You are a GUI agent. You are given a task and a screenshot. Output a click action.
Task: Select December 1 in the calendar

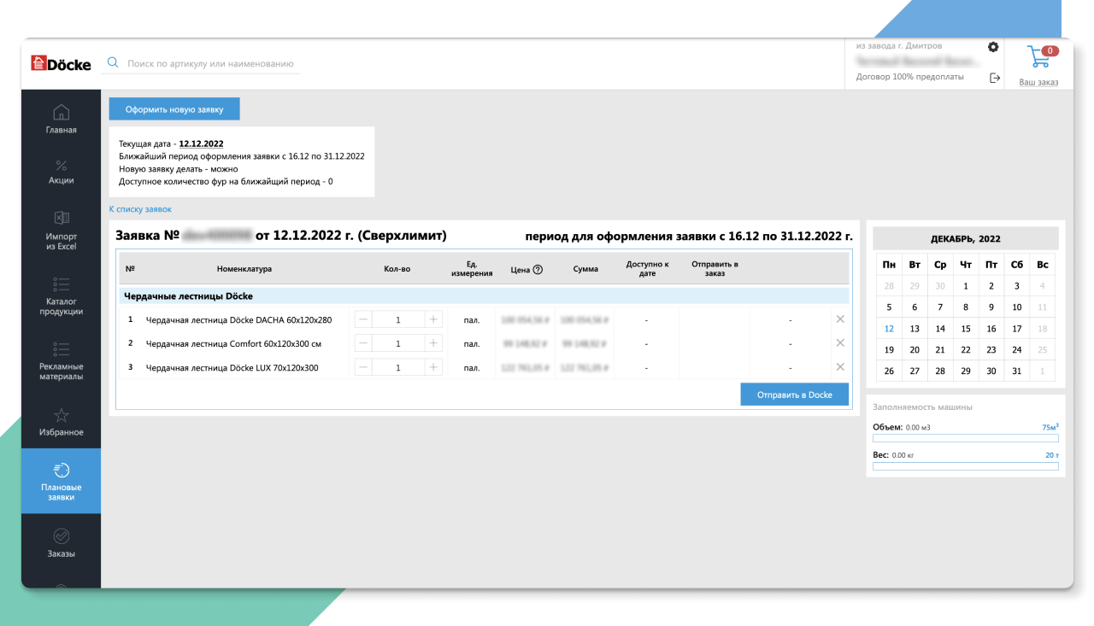click(x=966, y=286)
